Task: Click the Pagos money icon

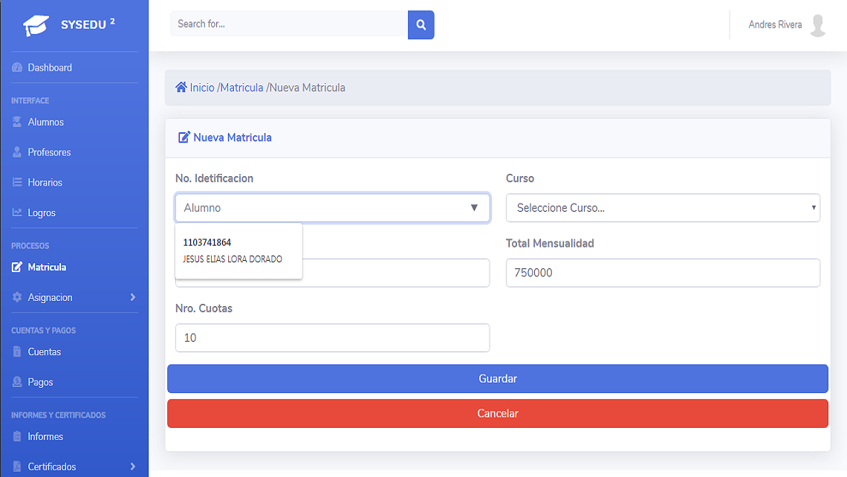Action: click(17, 382)
